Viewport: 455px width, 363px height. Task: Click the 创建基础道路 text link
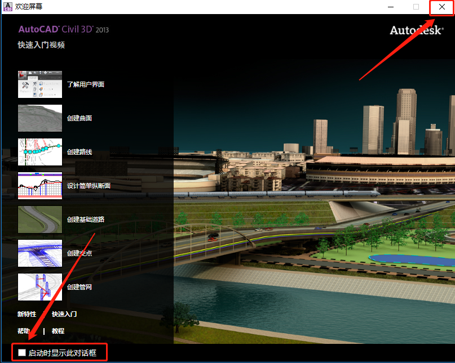click(x=86, y=219)
